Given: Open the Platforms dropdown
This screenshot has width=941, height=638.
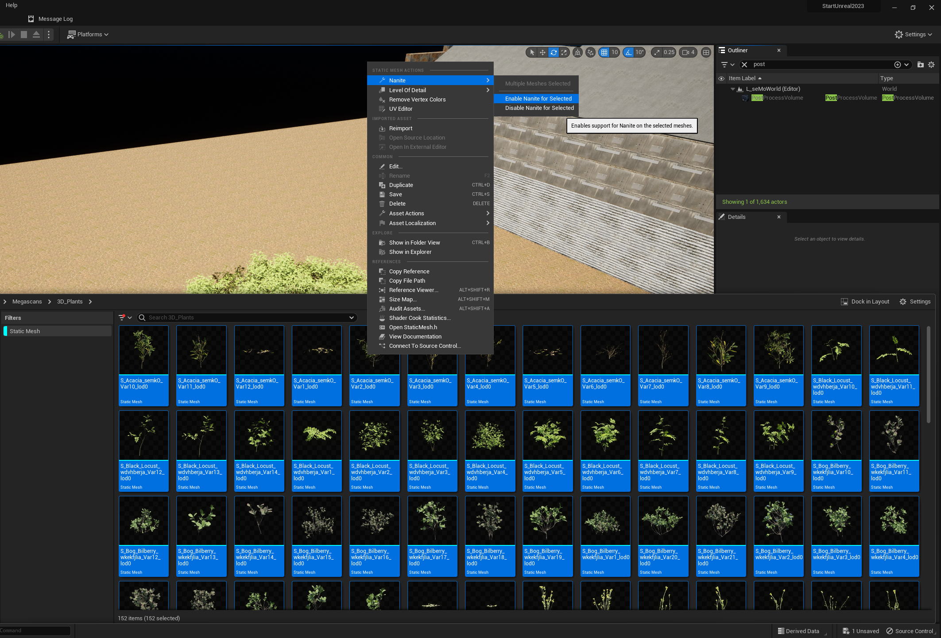Looking at the screenshot, I should coord(88,34).
